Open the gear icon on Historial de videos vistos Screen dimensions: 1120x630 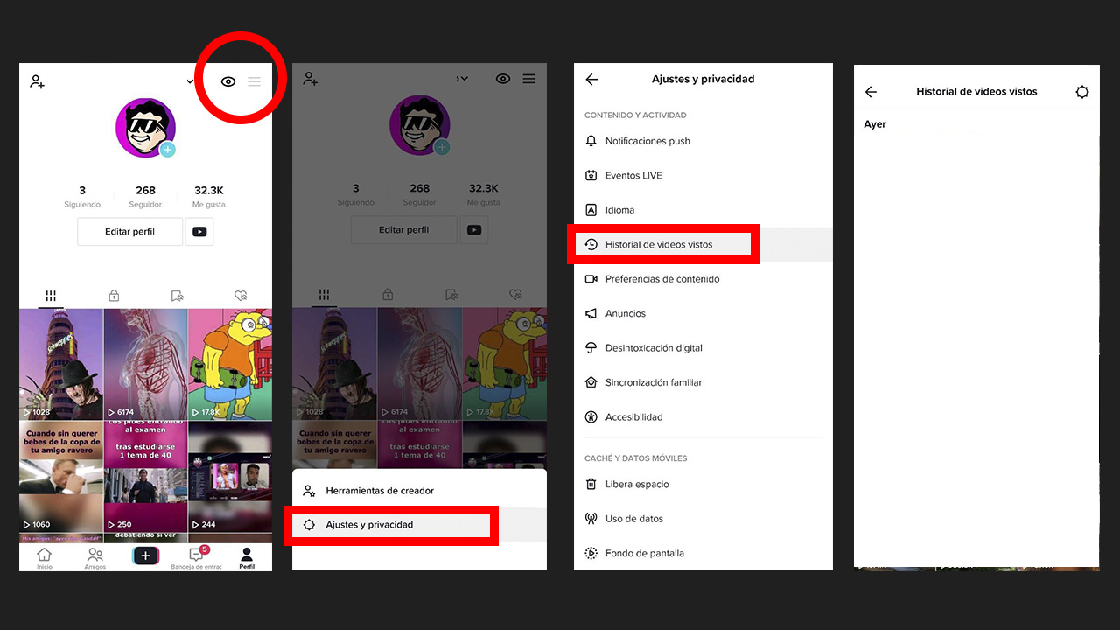click(1082, 91)
